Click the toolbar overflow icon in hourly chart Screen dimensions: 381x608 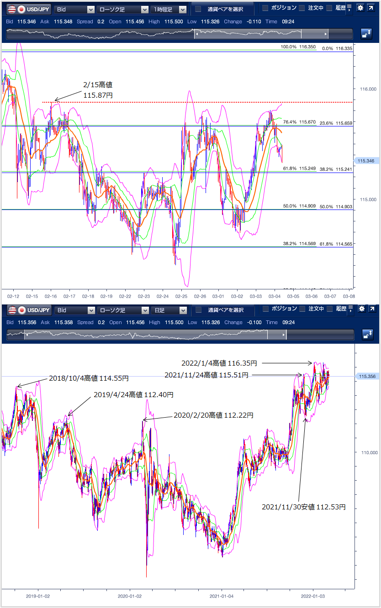(349, 8)
